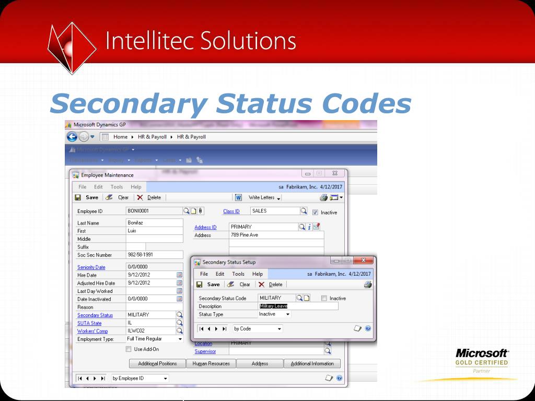Expand the Status Type dropdown
Screen dimensions: 535x401
click(x=288, y=314)
